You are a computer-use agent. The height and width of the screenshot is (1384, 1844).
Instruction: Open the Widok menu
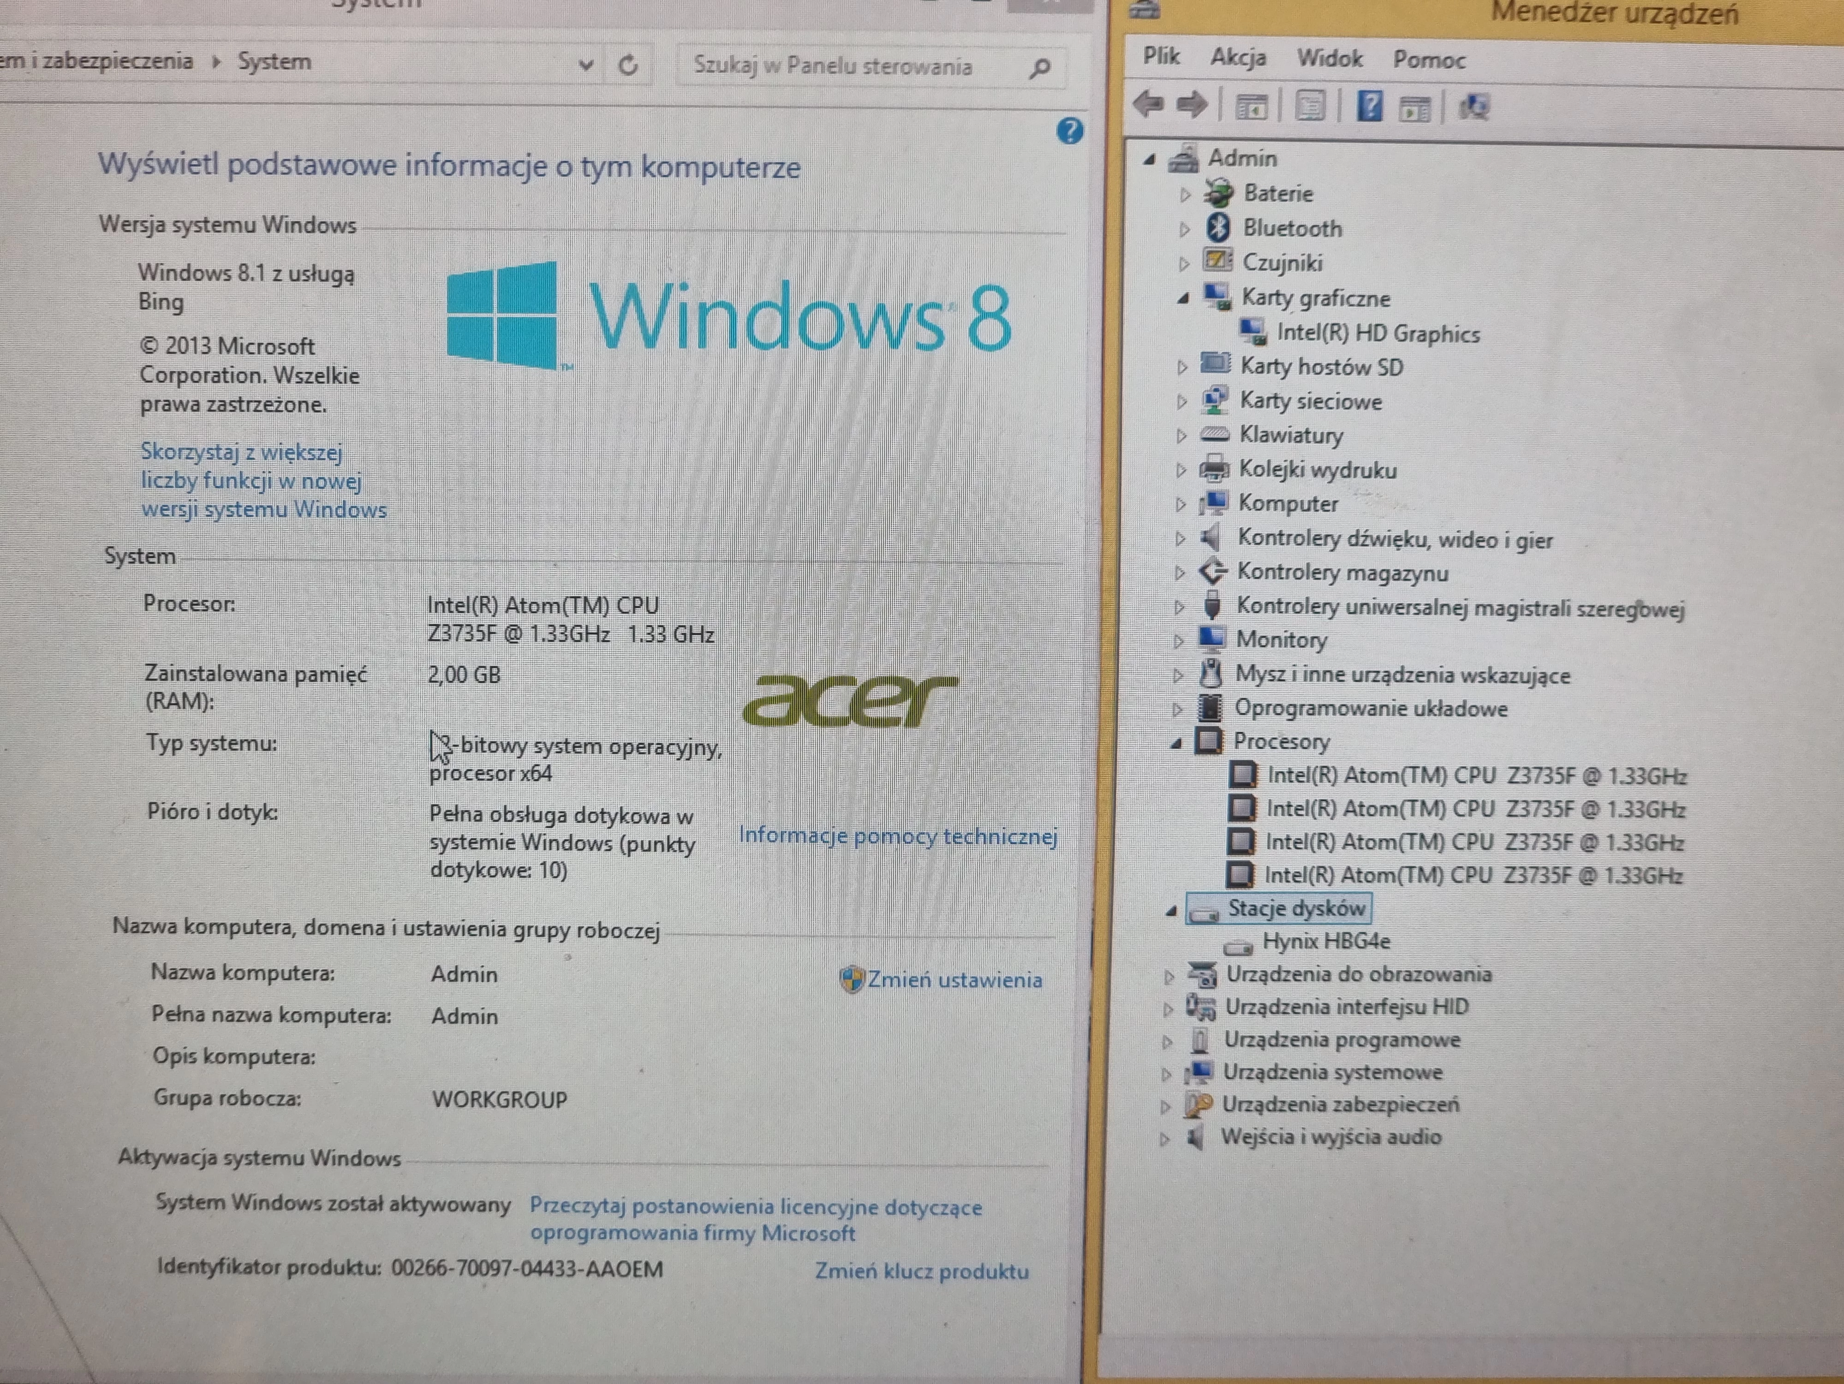pyautogui.click(x=1329, y=59)
